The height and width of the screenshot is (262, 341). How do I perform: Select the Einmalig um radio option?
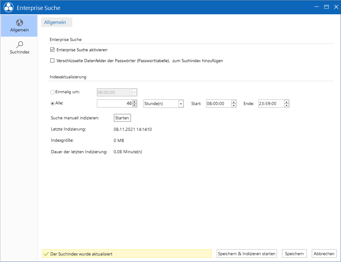(x=52, y=92)
